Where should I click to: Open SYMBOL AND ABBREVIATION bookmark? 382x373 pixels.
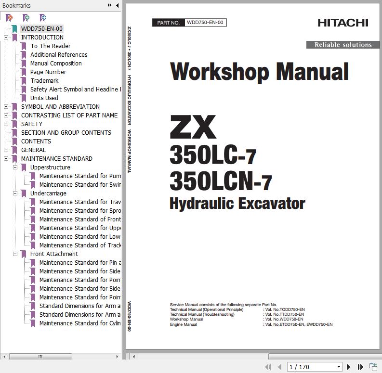coord(60,107)
